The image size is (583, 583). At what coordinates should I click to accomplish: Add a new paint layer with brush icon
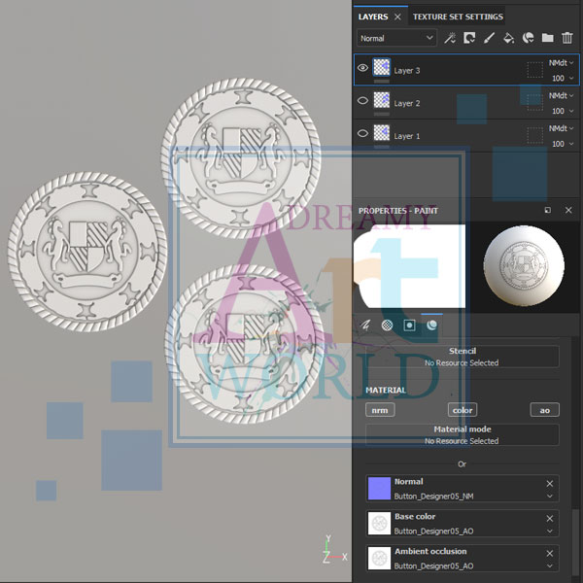click(x=489, y=38)
